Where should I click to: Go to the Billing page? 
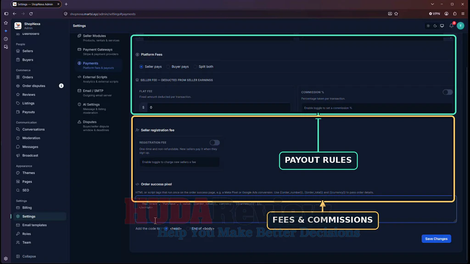coord(27,208)
